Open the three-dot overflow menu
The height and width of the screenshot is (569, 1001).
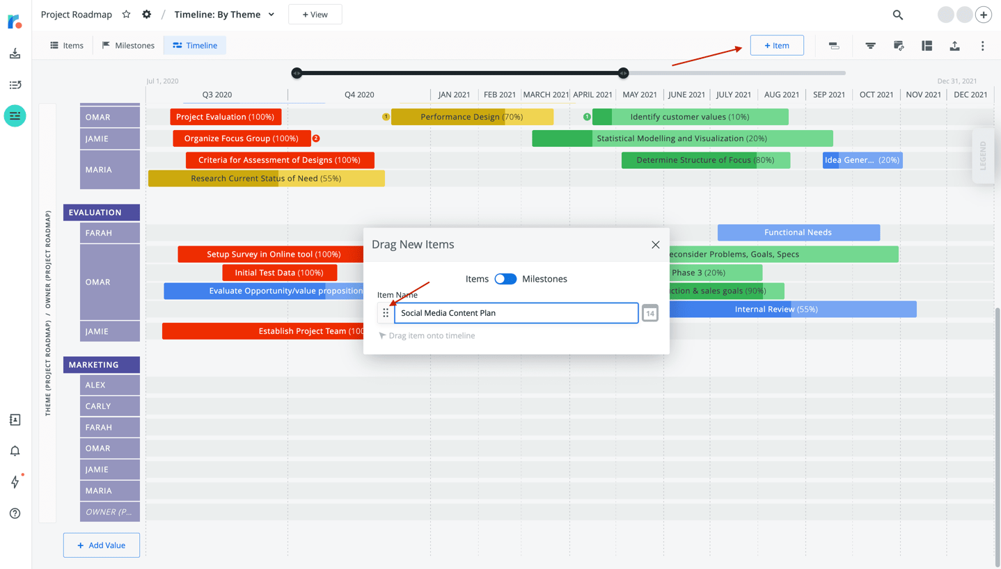coord(982,45)
